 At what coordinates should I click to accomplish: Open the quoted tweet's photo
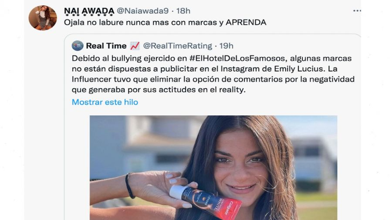coord(213,168)
